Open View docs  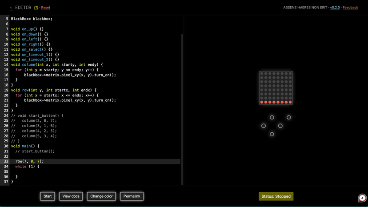tap(71, 196)
